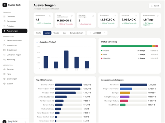Click the Ausgaben-Verlauf trend icon
Image resolution: width=165 pixels, height=123 pixels.
click(37, 42)
